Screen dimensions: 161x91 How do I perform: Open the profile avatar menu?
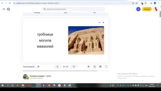[156, 9]
